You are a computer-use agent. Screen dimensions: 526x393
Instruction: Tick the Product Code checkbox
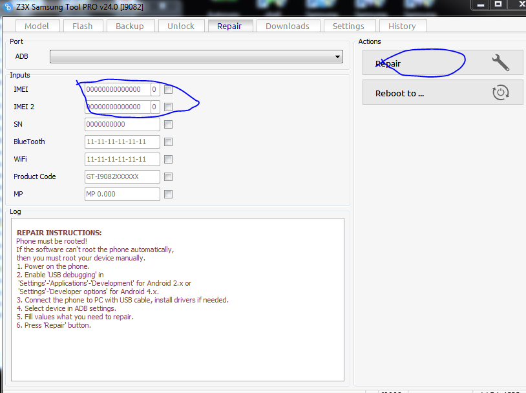click(x=169, y=177)
